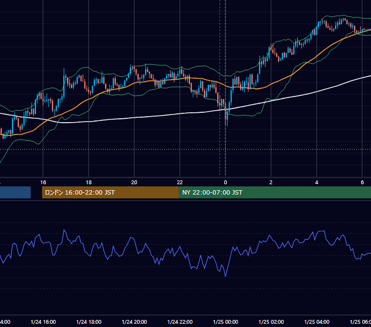Click the 1/25 00:00 date label
Viewport: 371px width, 327px height.
(225, 322)
